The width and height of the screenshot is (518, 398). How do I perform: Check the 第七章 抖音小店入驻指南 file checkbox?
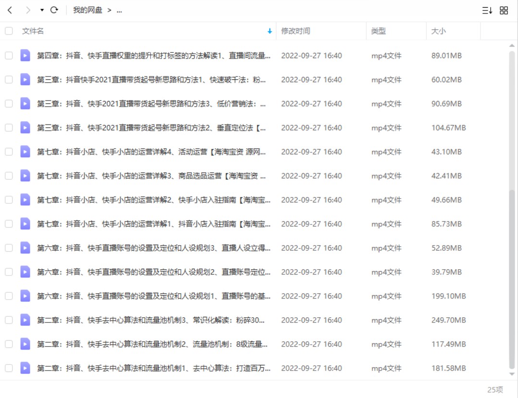tap(9, 224)
